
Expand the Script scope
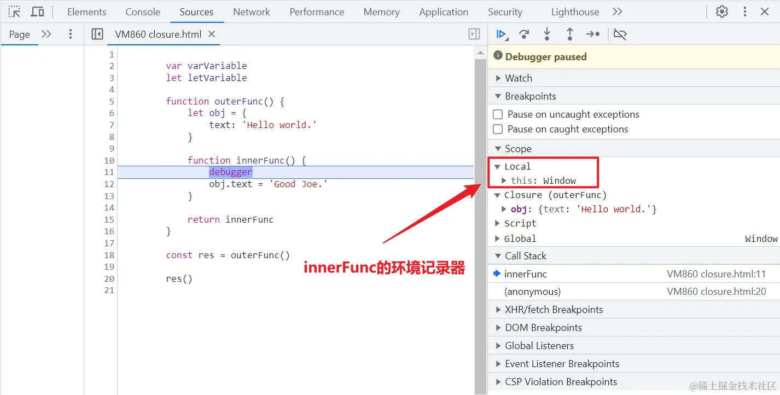click(x=497, y=223)
